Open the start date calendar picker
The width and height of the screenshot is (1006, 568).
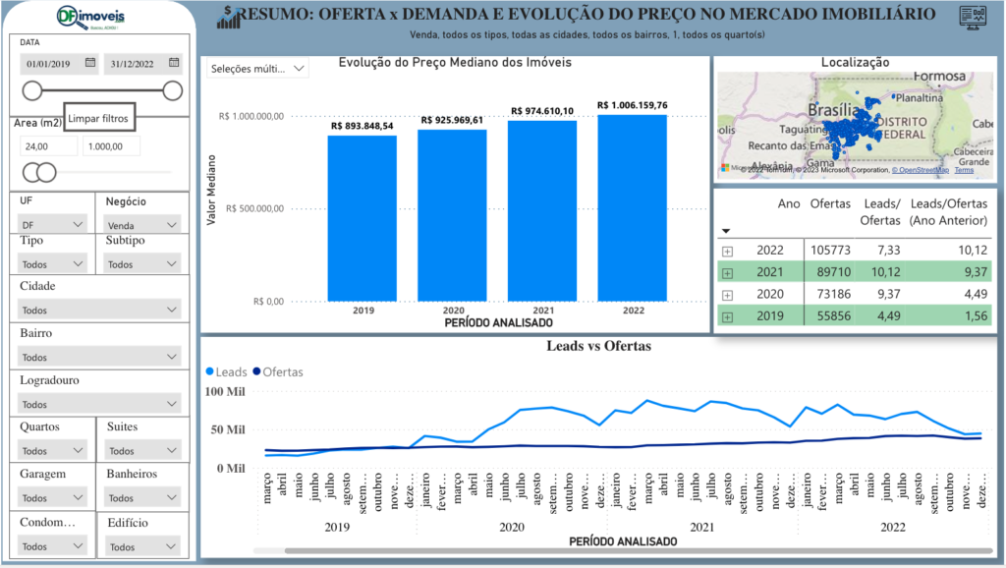point(90,63)
